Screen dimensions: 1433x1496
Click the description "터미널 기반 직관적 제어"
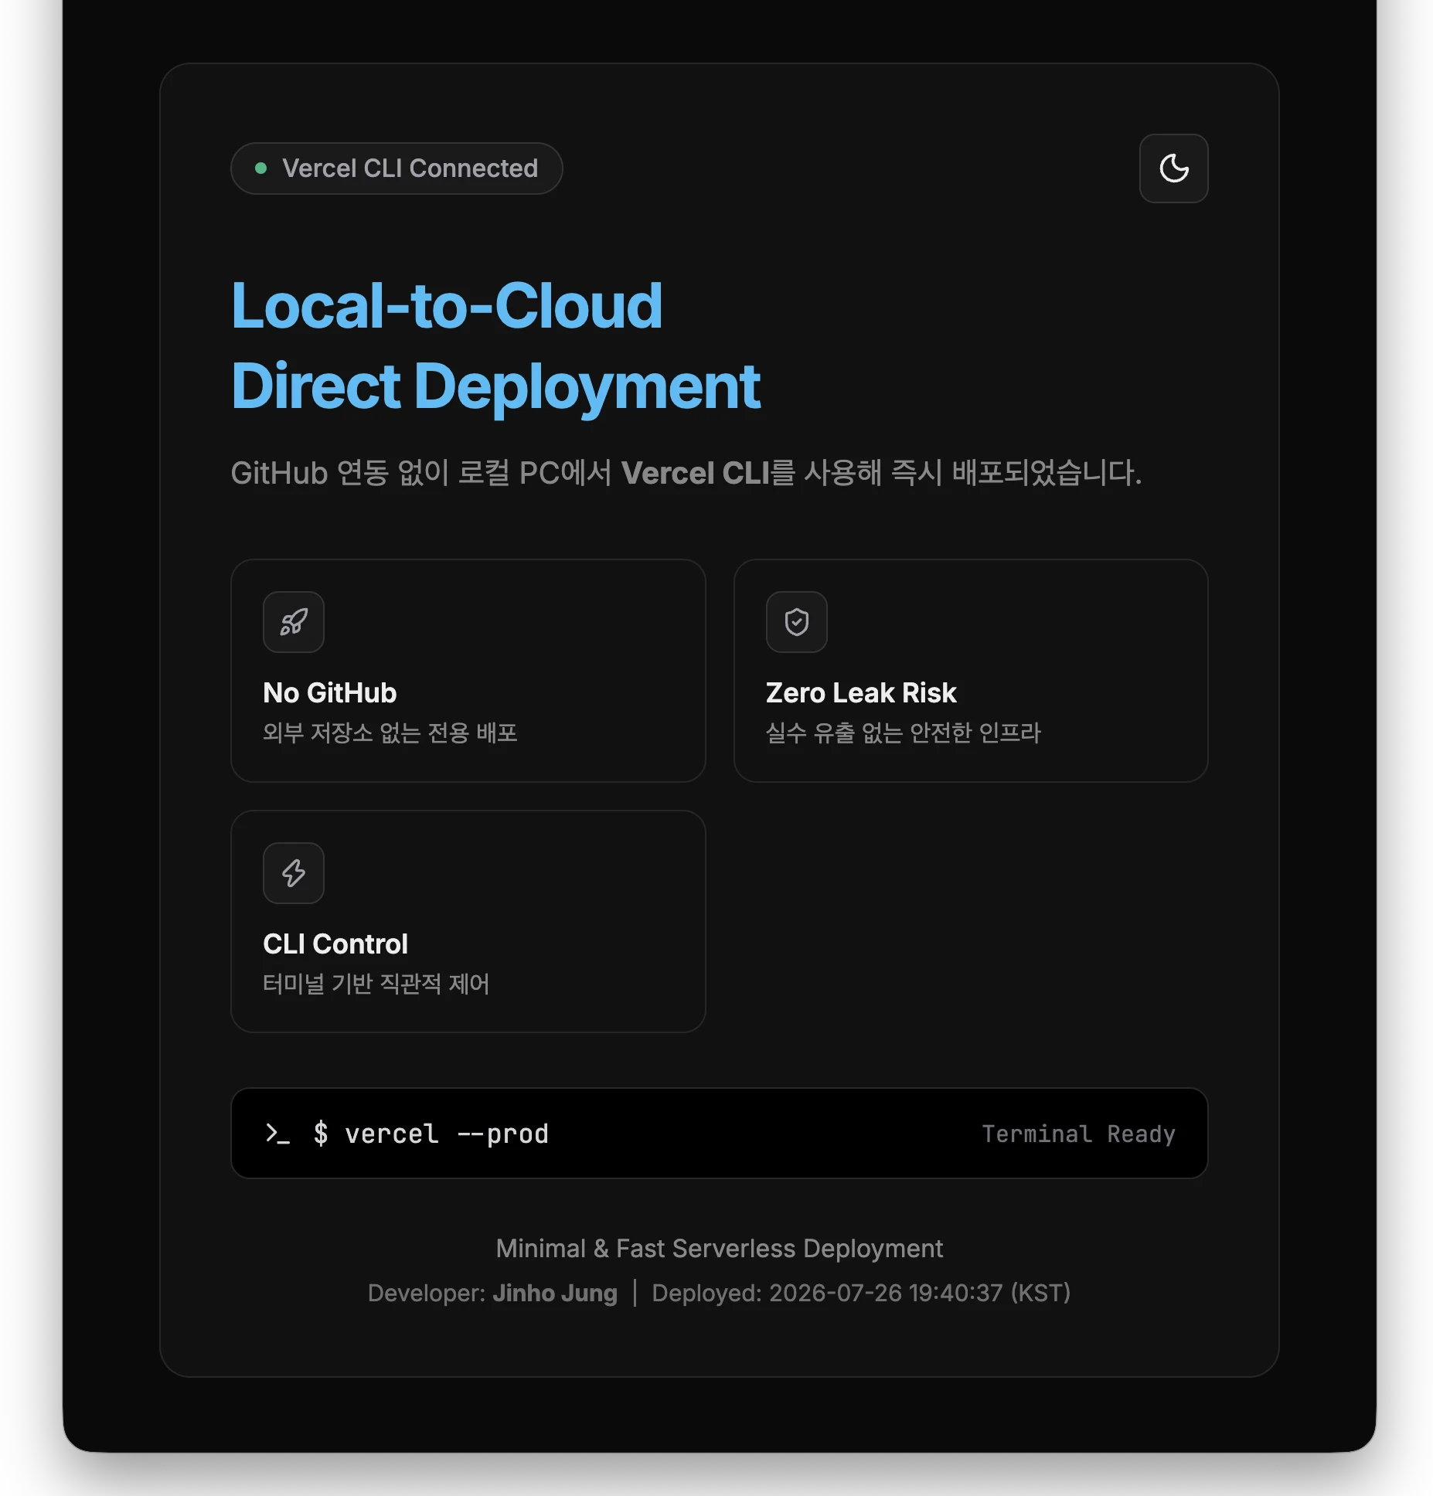click(376, 984)
